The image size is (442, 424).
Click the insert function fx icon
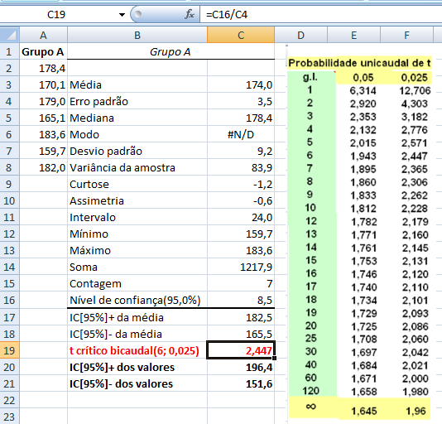tap(190, 14)
